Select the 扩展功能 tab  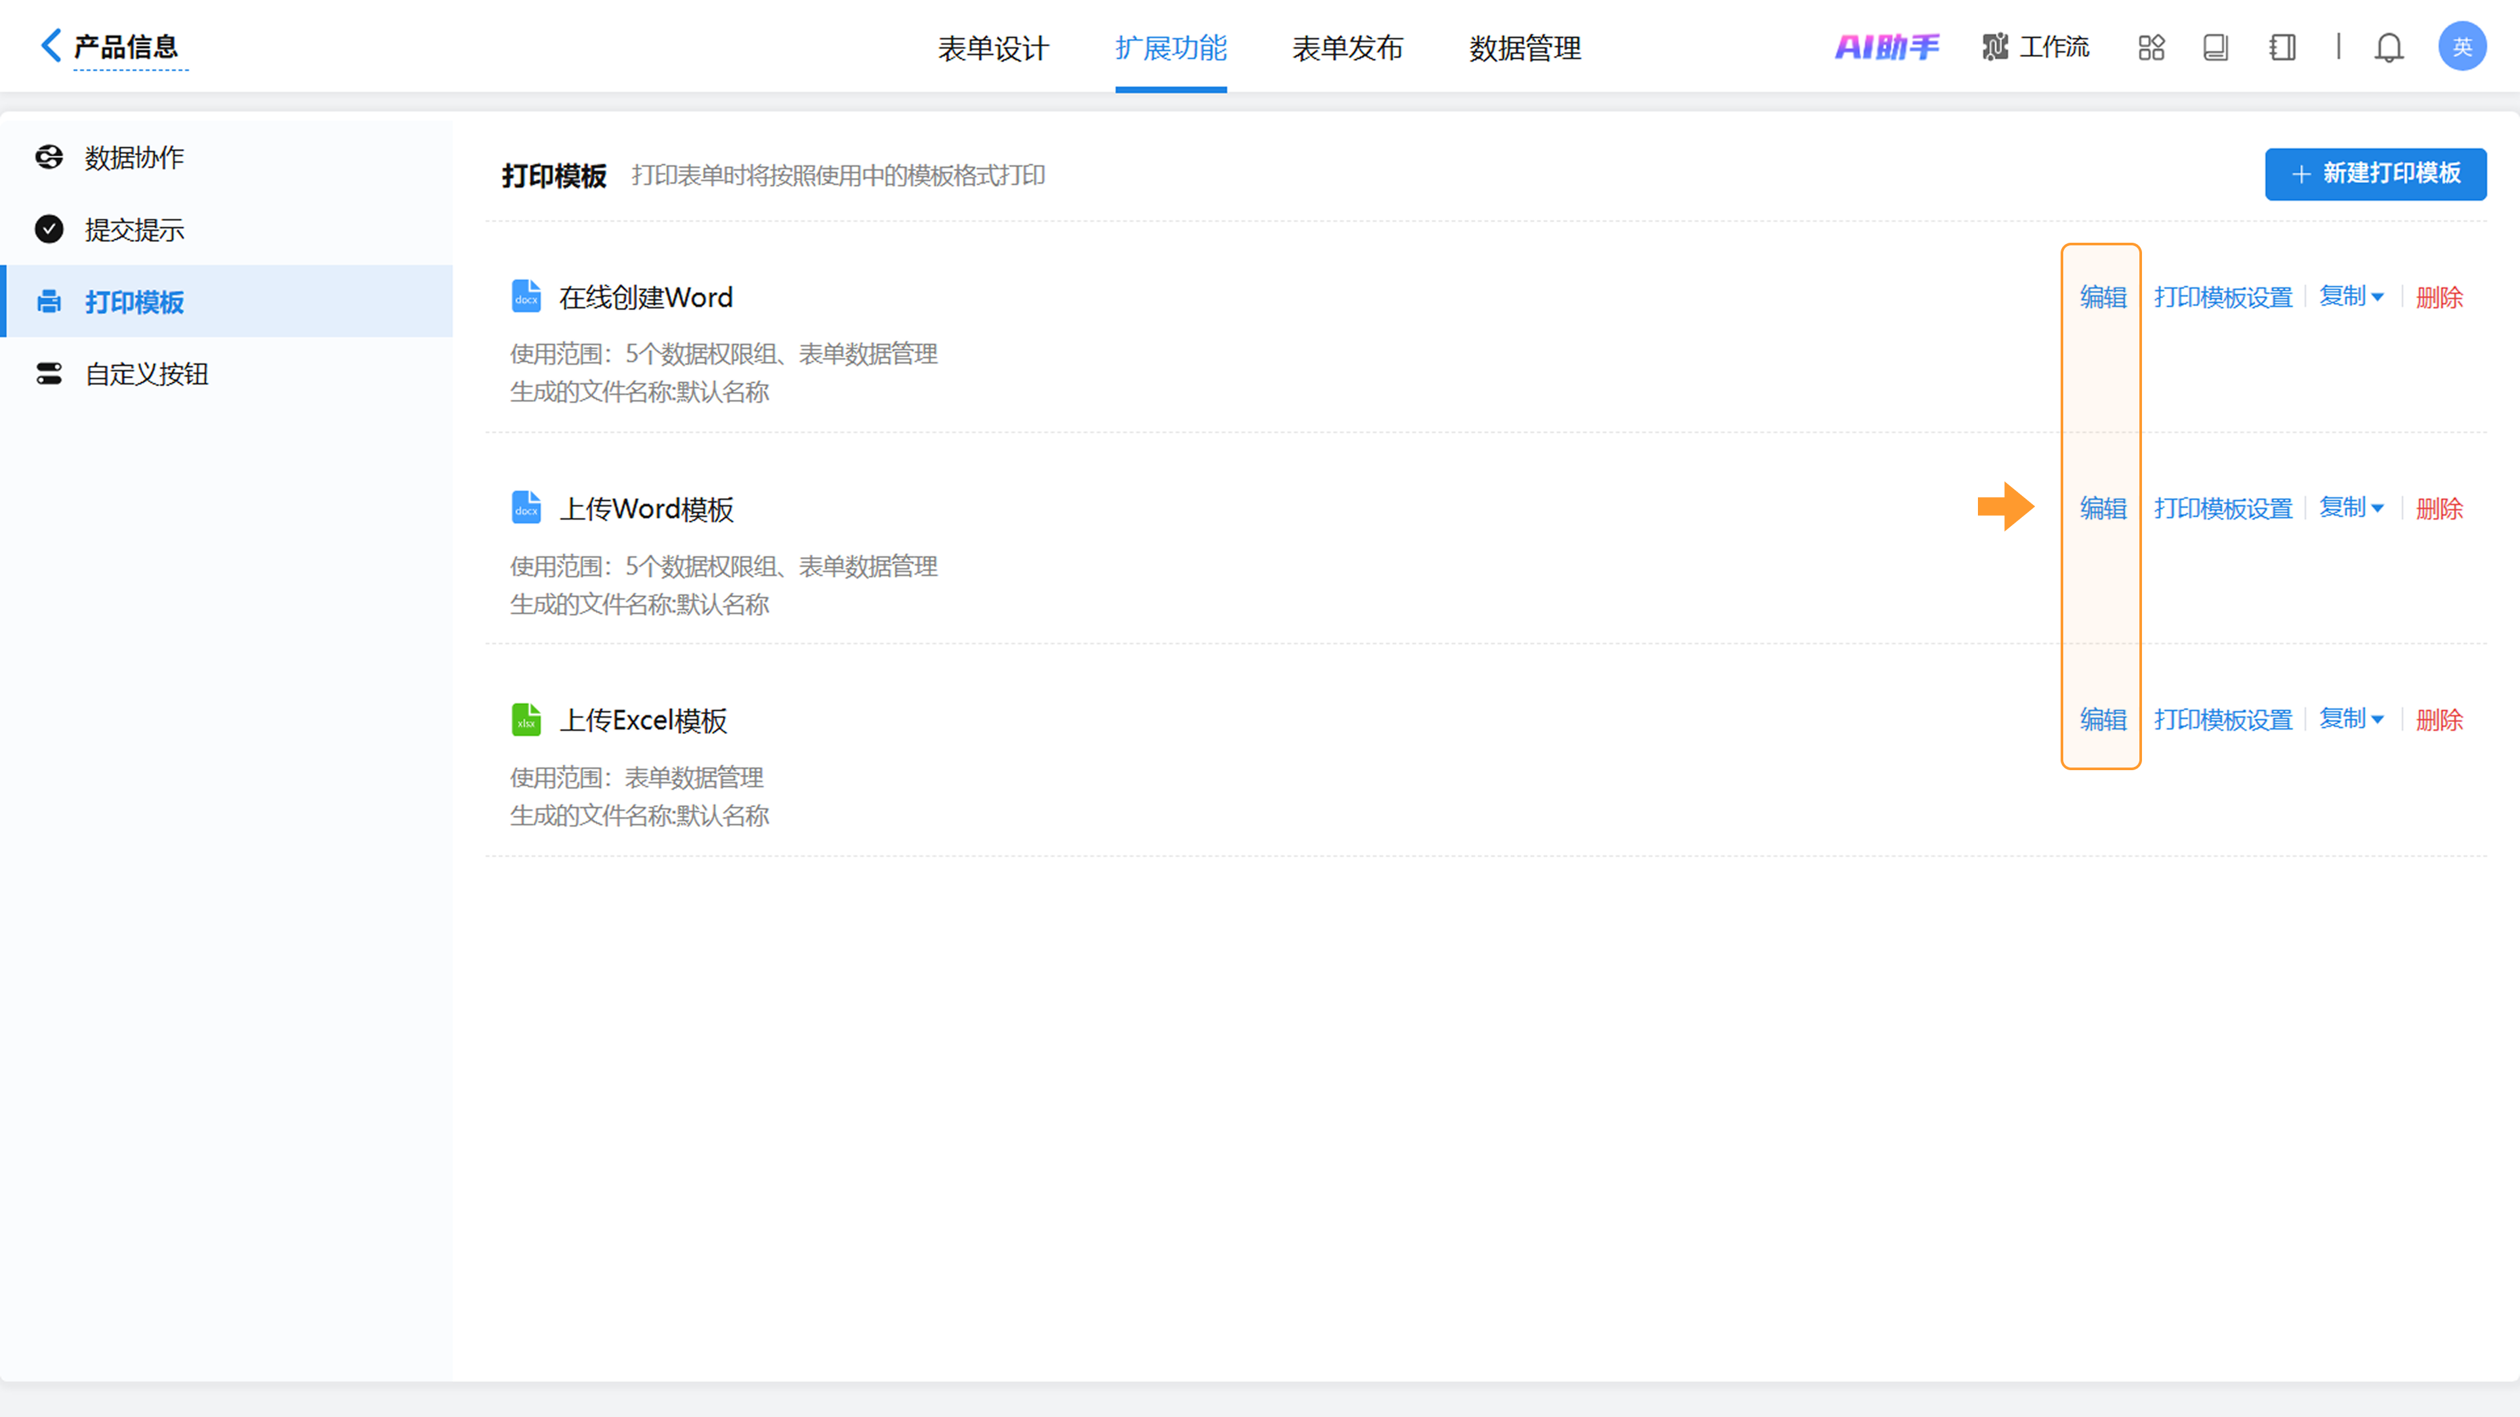click(1170, 48)
